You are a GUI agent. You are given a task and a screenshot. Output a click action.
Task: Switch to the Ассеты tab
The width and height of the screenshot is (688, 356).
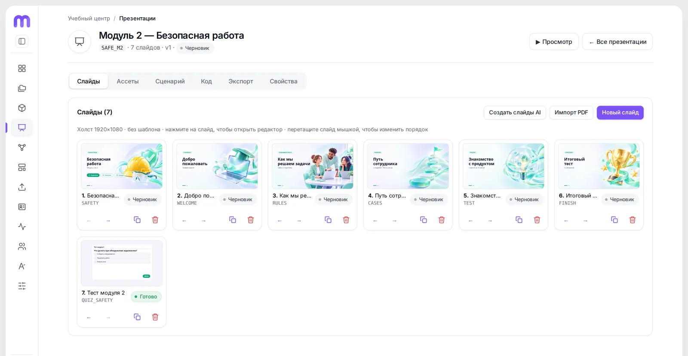[128, 81]
